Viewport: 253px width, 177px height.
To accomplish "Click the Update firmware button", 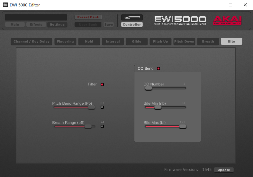I will [x=224, y=170].
